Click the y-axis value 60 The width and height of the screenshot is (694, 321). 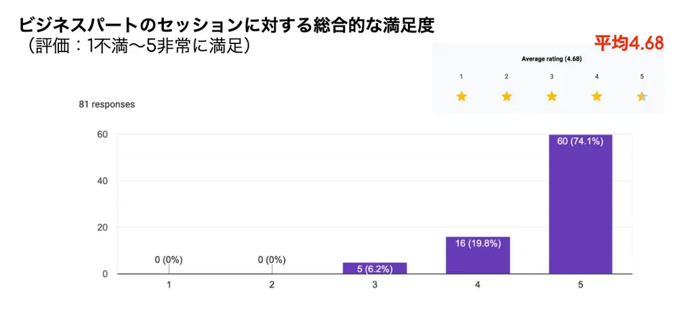tap(102, 134)
